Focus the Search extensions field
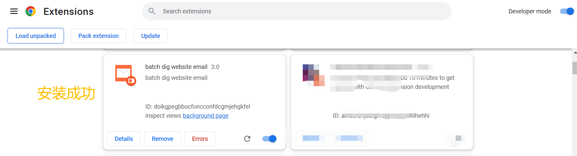Image resolution: width=577 pixels, height=156 pixels. click(x=303, y=11)
